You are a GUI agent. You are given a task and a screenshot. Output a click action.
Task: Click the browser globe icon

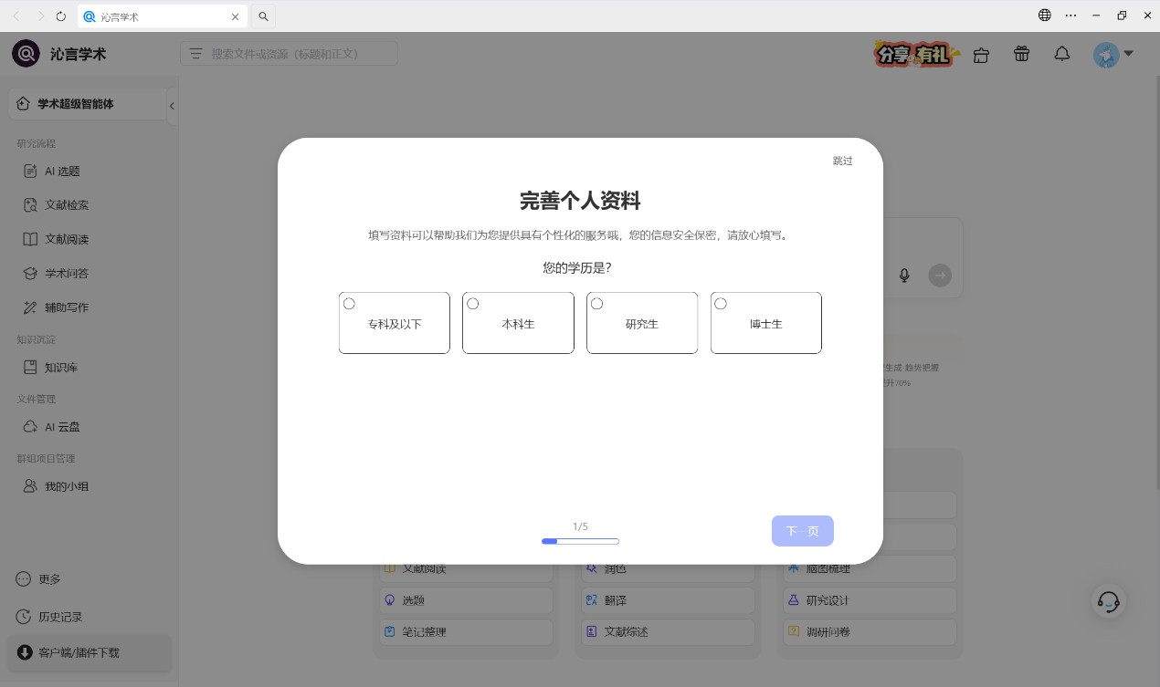[x=1045, y=16]
